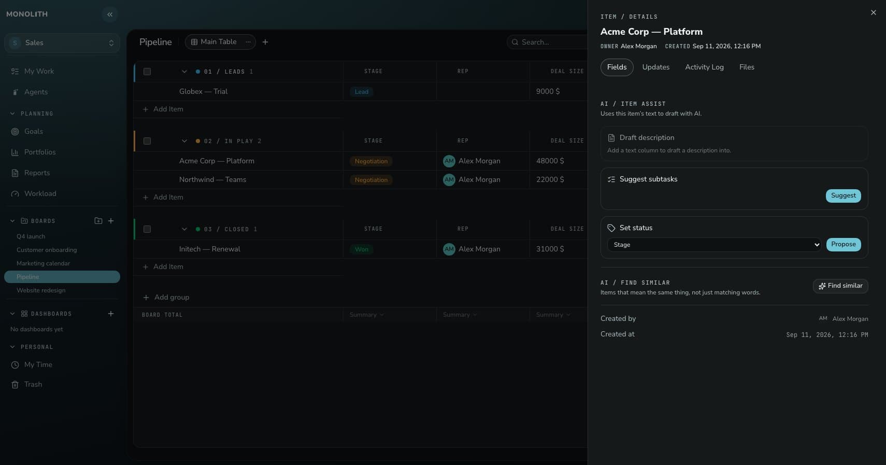The width and height of the screenshot is (886, 465).
Task: Click the 22000 $ deal size cell
Action: point(550,180)
